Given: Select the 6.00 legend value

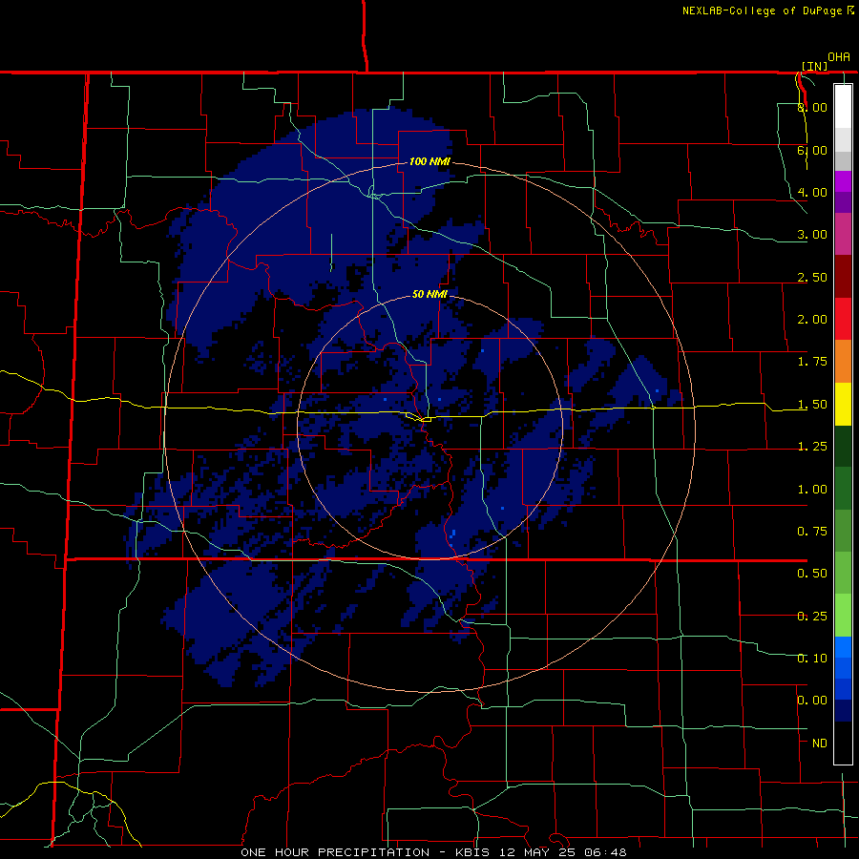Looking at the screenshot, I should (x=812, y=150).
